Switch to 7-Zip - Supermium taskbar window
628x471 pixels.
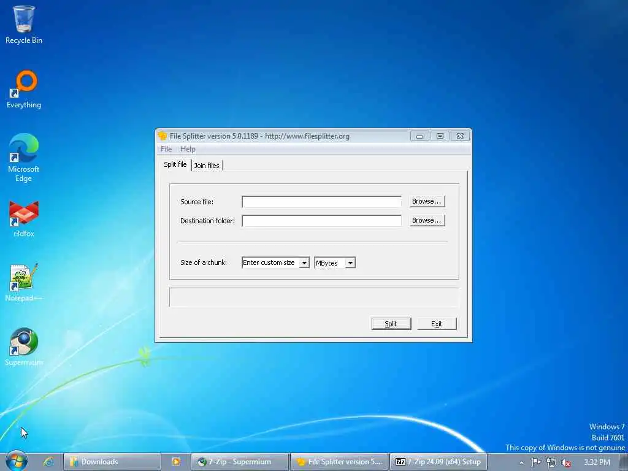point(240,462)
